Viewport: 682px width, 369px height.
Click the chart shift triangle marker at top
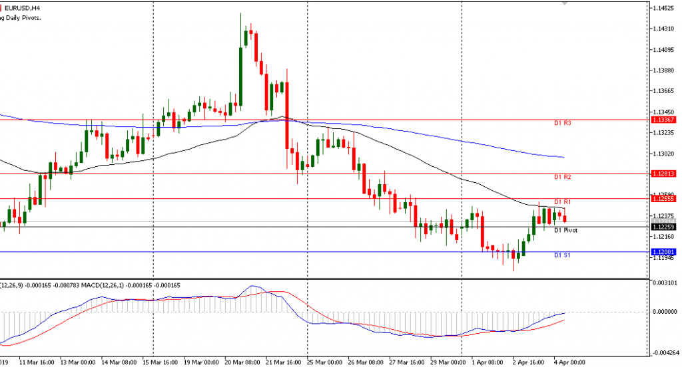tap(565, 3)
